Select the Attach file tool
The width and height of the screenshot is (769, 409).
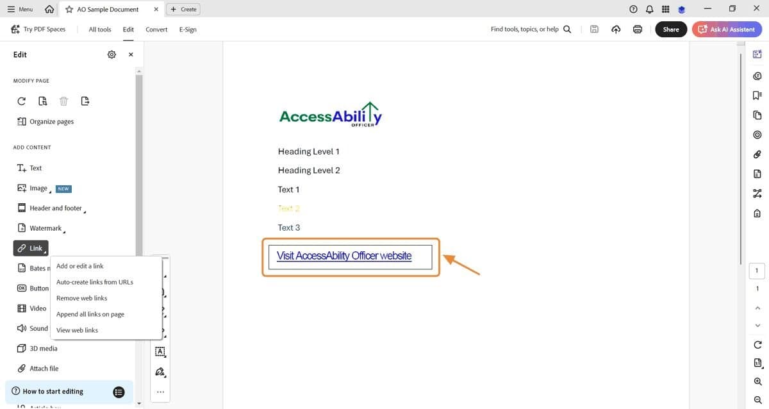[x=38, y=368]
